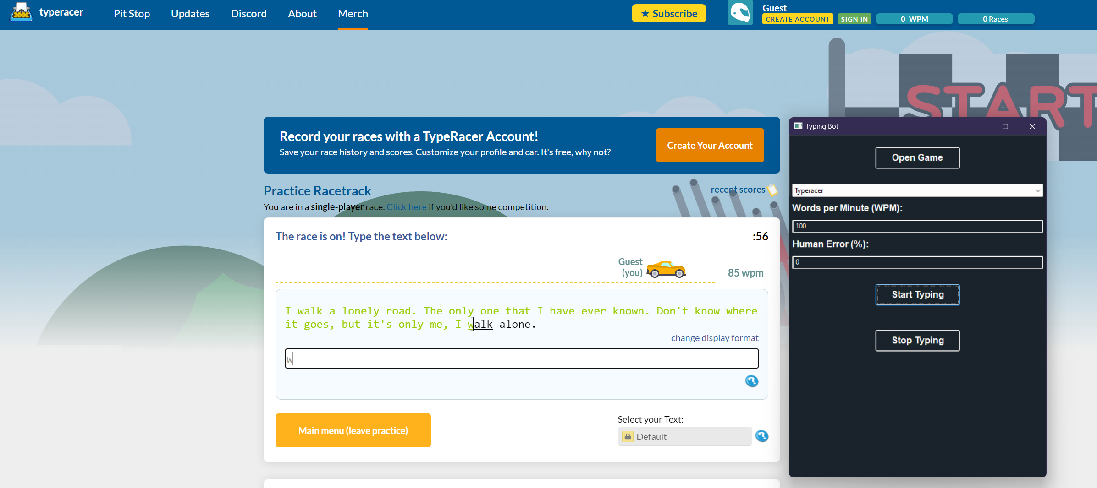Image resolution: width=1097 pixels, height=488 pixels.
Task: Click the 'Human Error (%):' label
Action: 830,244
